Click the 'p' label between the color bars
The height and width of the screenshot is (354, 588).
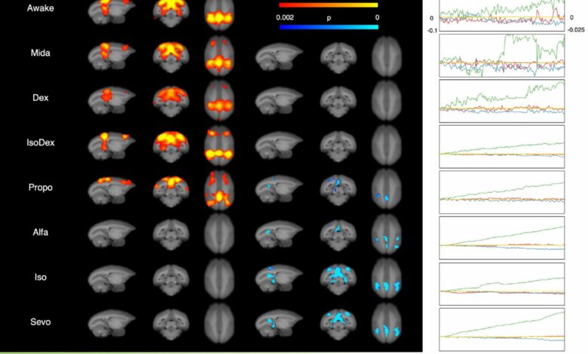(329, 17)
